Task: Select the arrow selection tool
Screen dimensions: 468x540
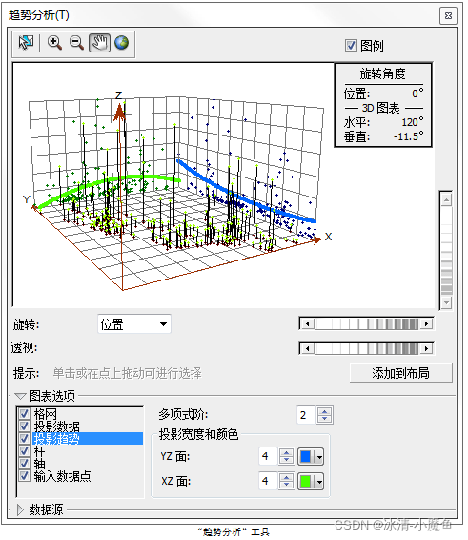Action: (x=26, y=43)
